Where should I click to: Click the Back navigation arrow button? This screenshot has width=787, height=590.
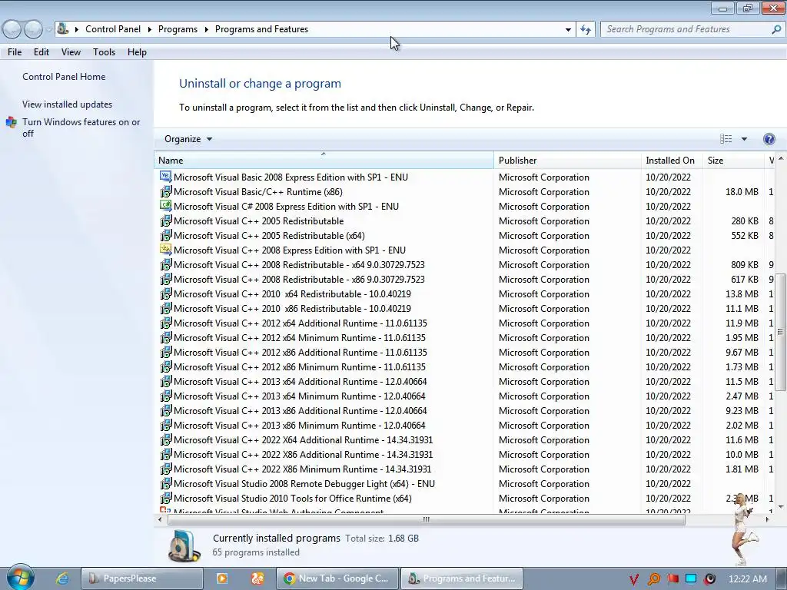click(12, 30)
